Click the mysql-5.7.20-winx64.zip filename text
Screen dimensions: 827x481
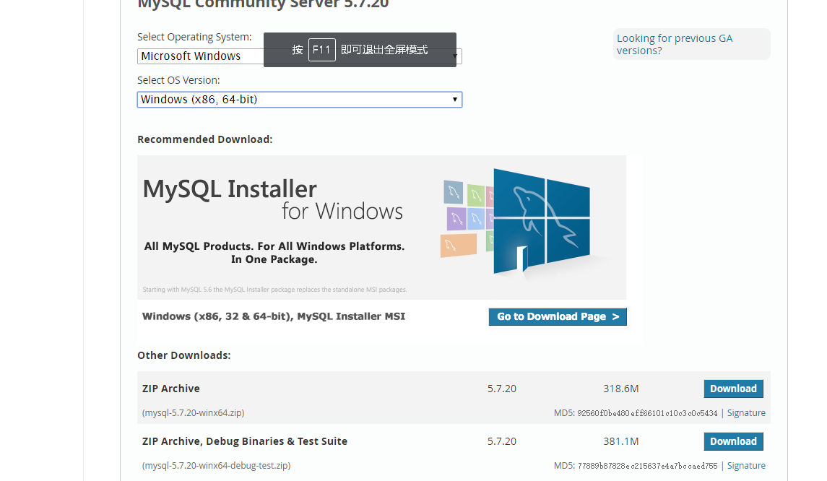click(x=194, y=413)
